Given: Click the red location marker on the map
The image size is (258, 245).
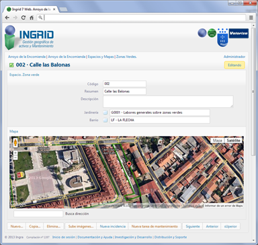Looking at the screenshot, I should (129, 165).
